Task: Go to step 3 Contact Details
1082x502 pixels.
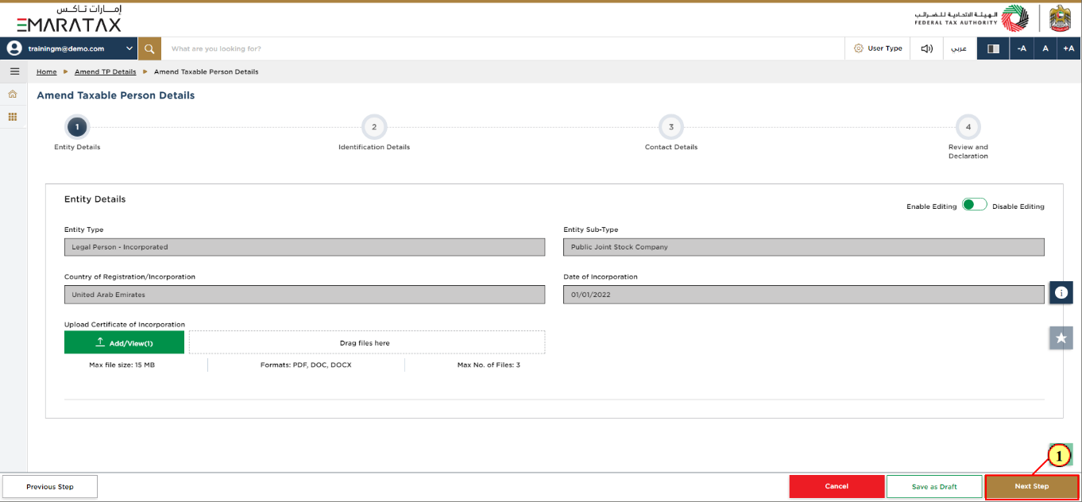Action: [x=671, y=127]
